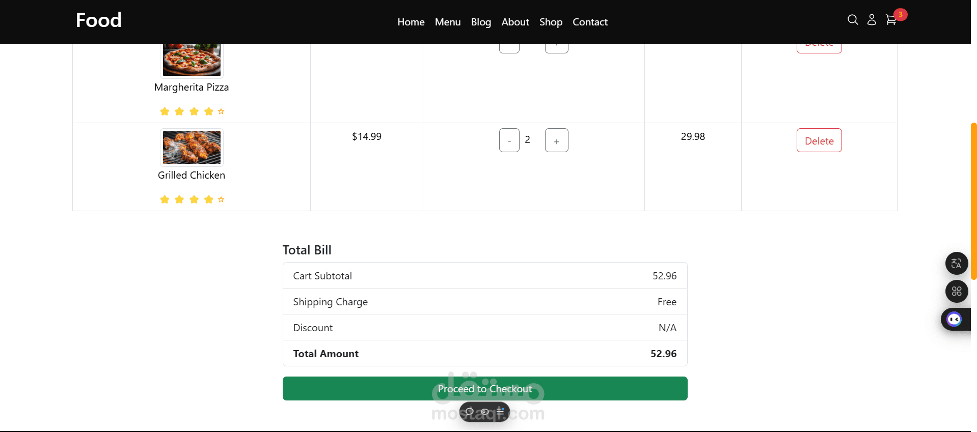Click the comment bubble in bottom pill
The width and height of the screenshot is (977, 432).
[470, 412]
